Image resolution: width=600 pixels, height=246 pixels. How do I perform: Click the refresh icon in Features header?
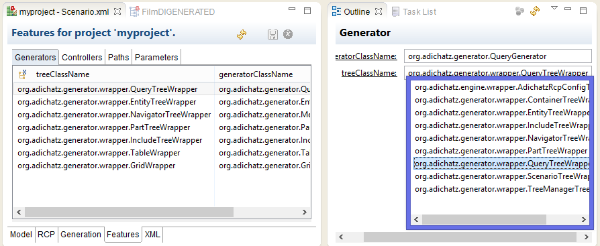pos(241,34)
